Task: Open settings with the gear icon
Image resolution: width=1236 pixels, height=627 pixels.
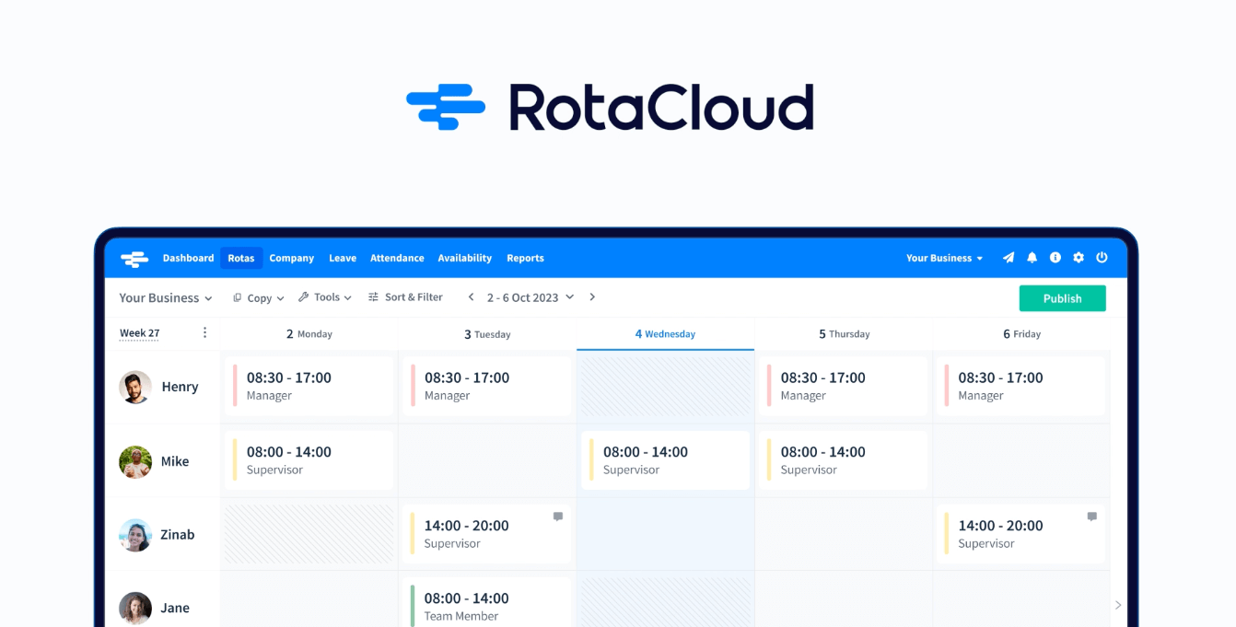Action: [1079, 258]
